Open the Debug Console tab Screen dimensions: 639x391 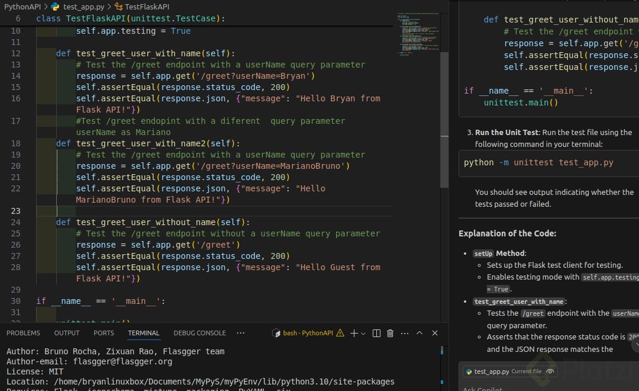(x=199, y=333)
